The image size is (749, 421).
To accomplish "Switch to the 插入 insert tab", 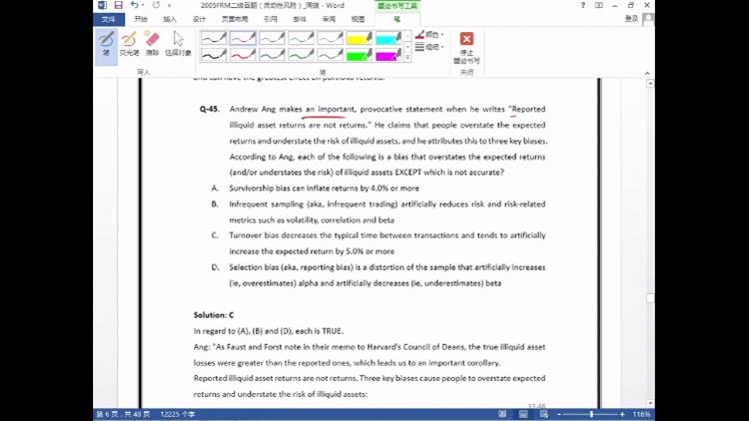I will [170, 19].
